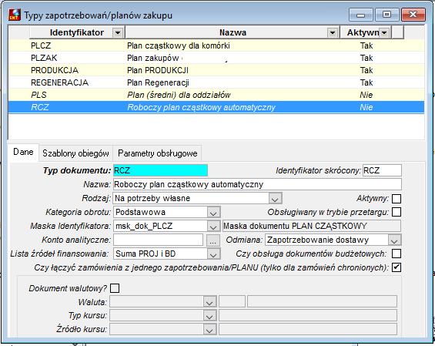Click the Nazwa input field
This screenshot has width=435, height=346.
pyautogui.click(x=257, y=184)
